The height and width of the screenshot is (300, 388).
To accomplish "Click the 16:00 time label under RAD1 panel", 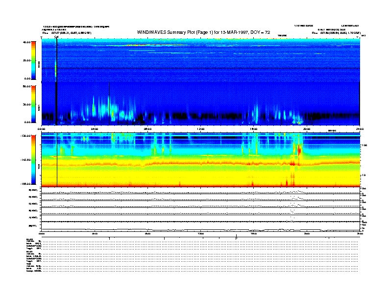I will [254, 129].
